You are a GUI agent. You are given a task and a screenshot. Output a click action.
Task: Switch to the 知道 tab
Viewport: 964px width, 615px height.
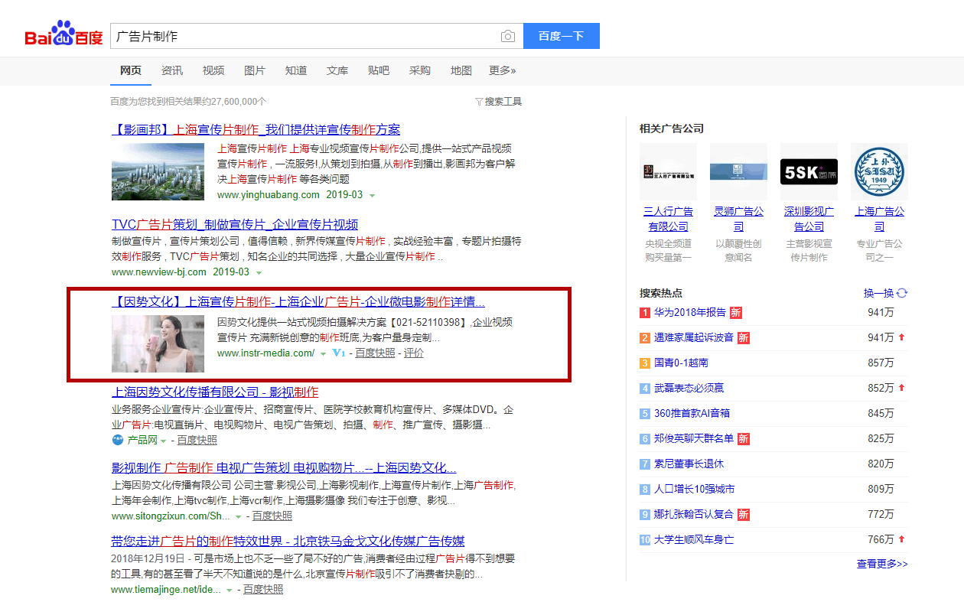[296, 70]
